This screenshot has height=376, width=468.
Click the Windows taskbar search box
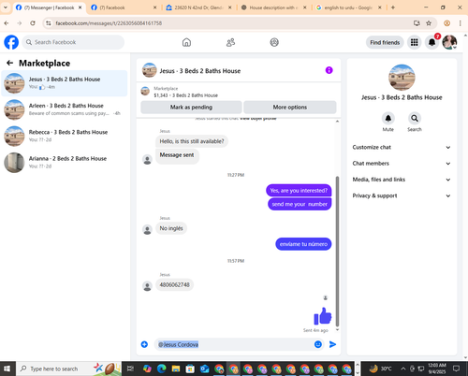click(x=68, y=369)
